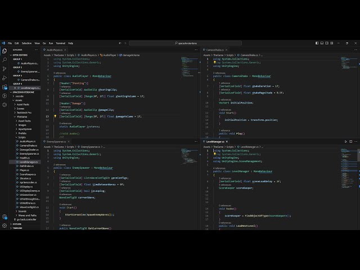The image size is (360, 270).
Task: Open more actions for LevelManager.cs editor group
Action: (356, 142)
